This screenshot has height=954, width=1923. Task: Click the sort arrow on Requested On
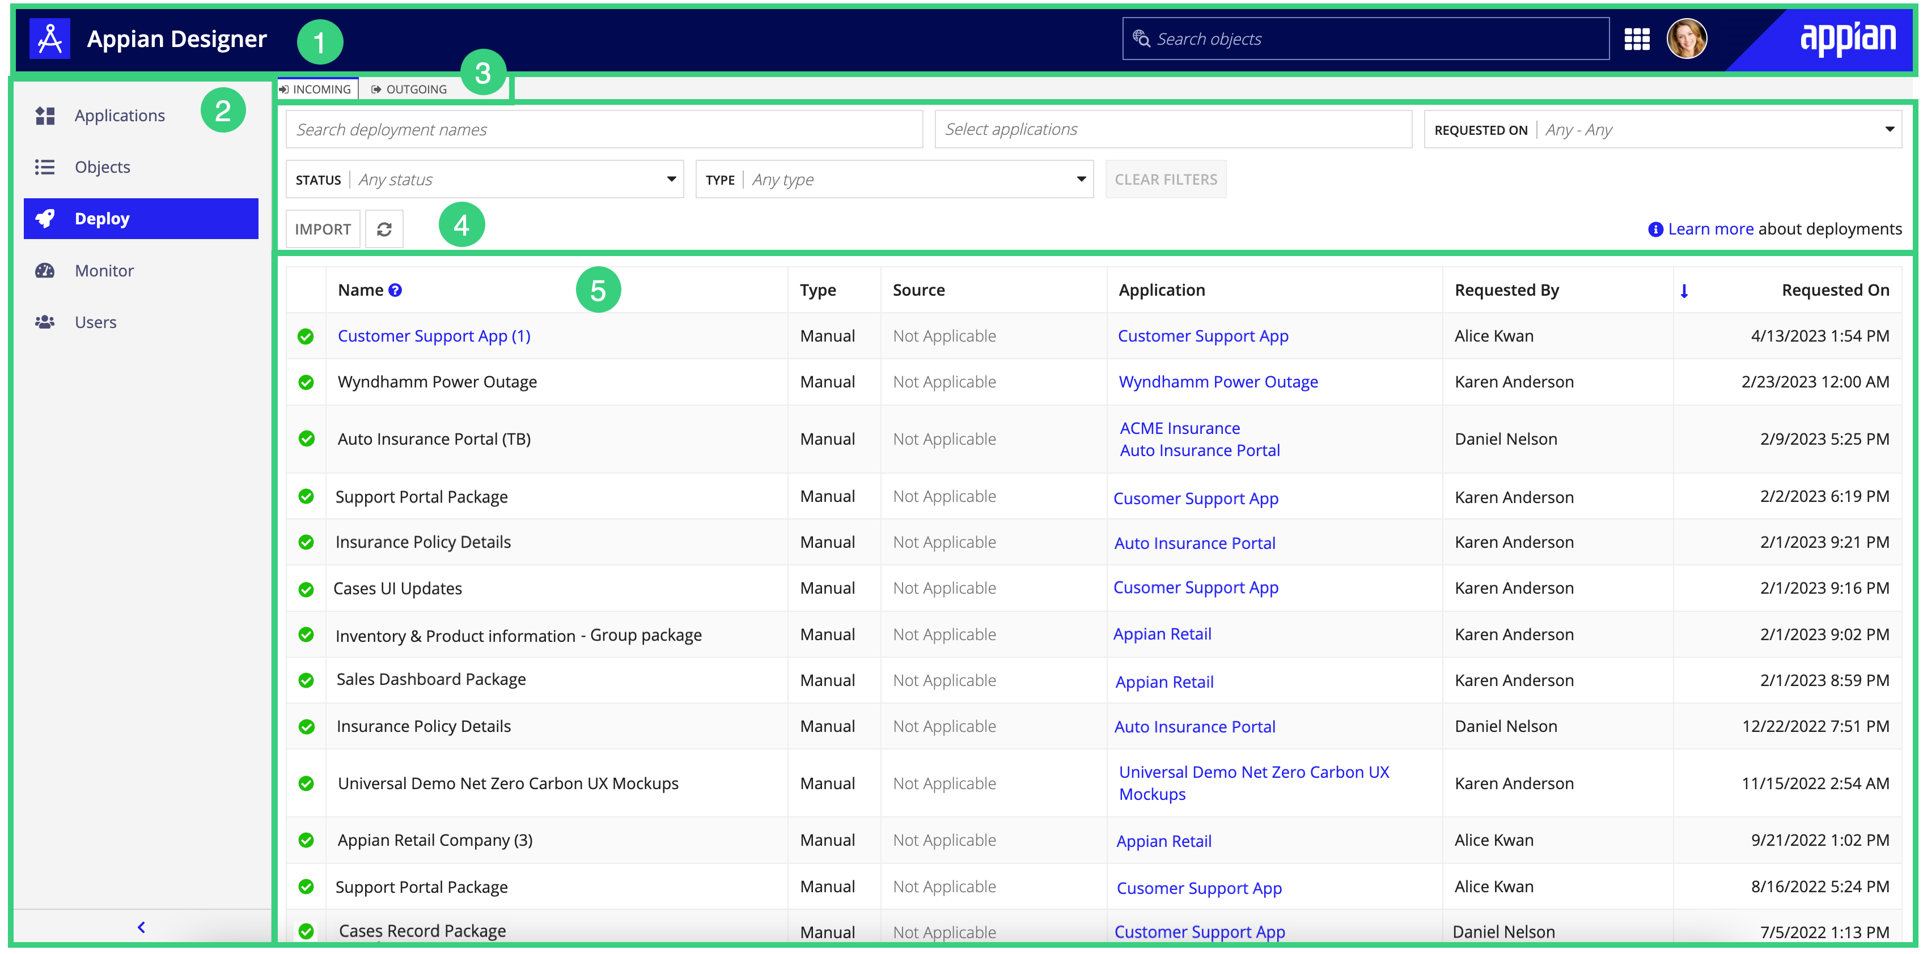coord(1684,291)
